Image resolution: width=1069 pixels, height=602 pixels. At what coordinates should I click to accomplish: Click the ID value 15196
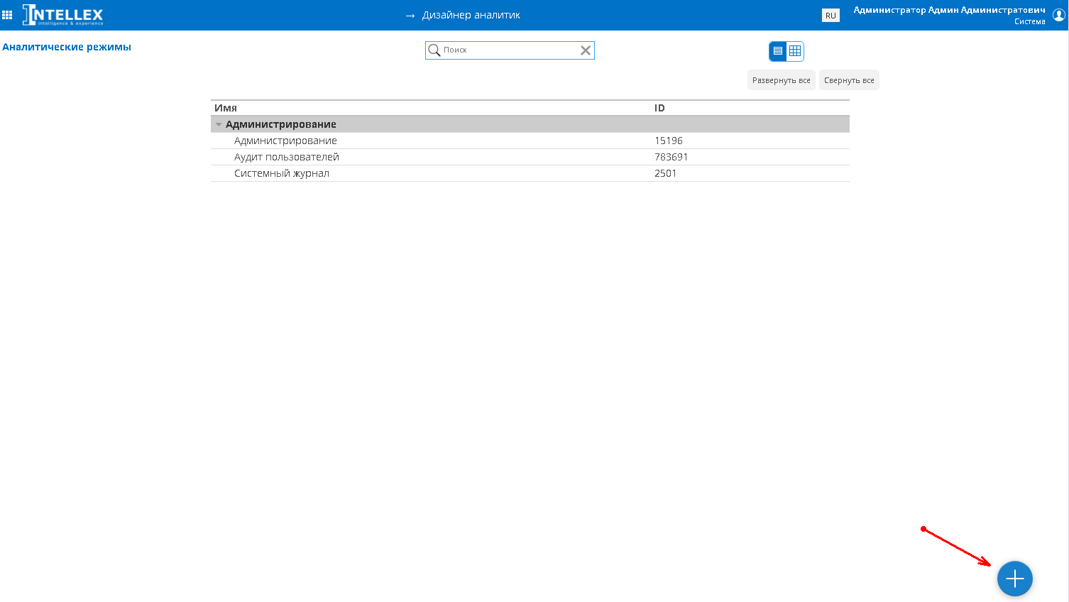point(669,141)
